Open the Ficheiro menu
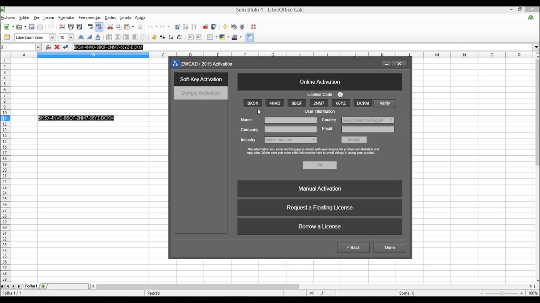Viewport: 540px width, 303px height. [8, 18]
